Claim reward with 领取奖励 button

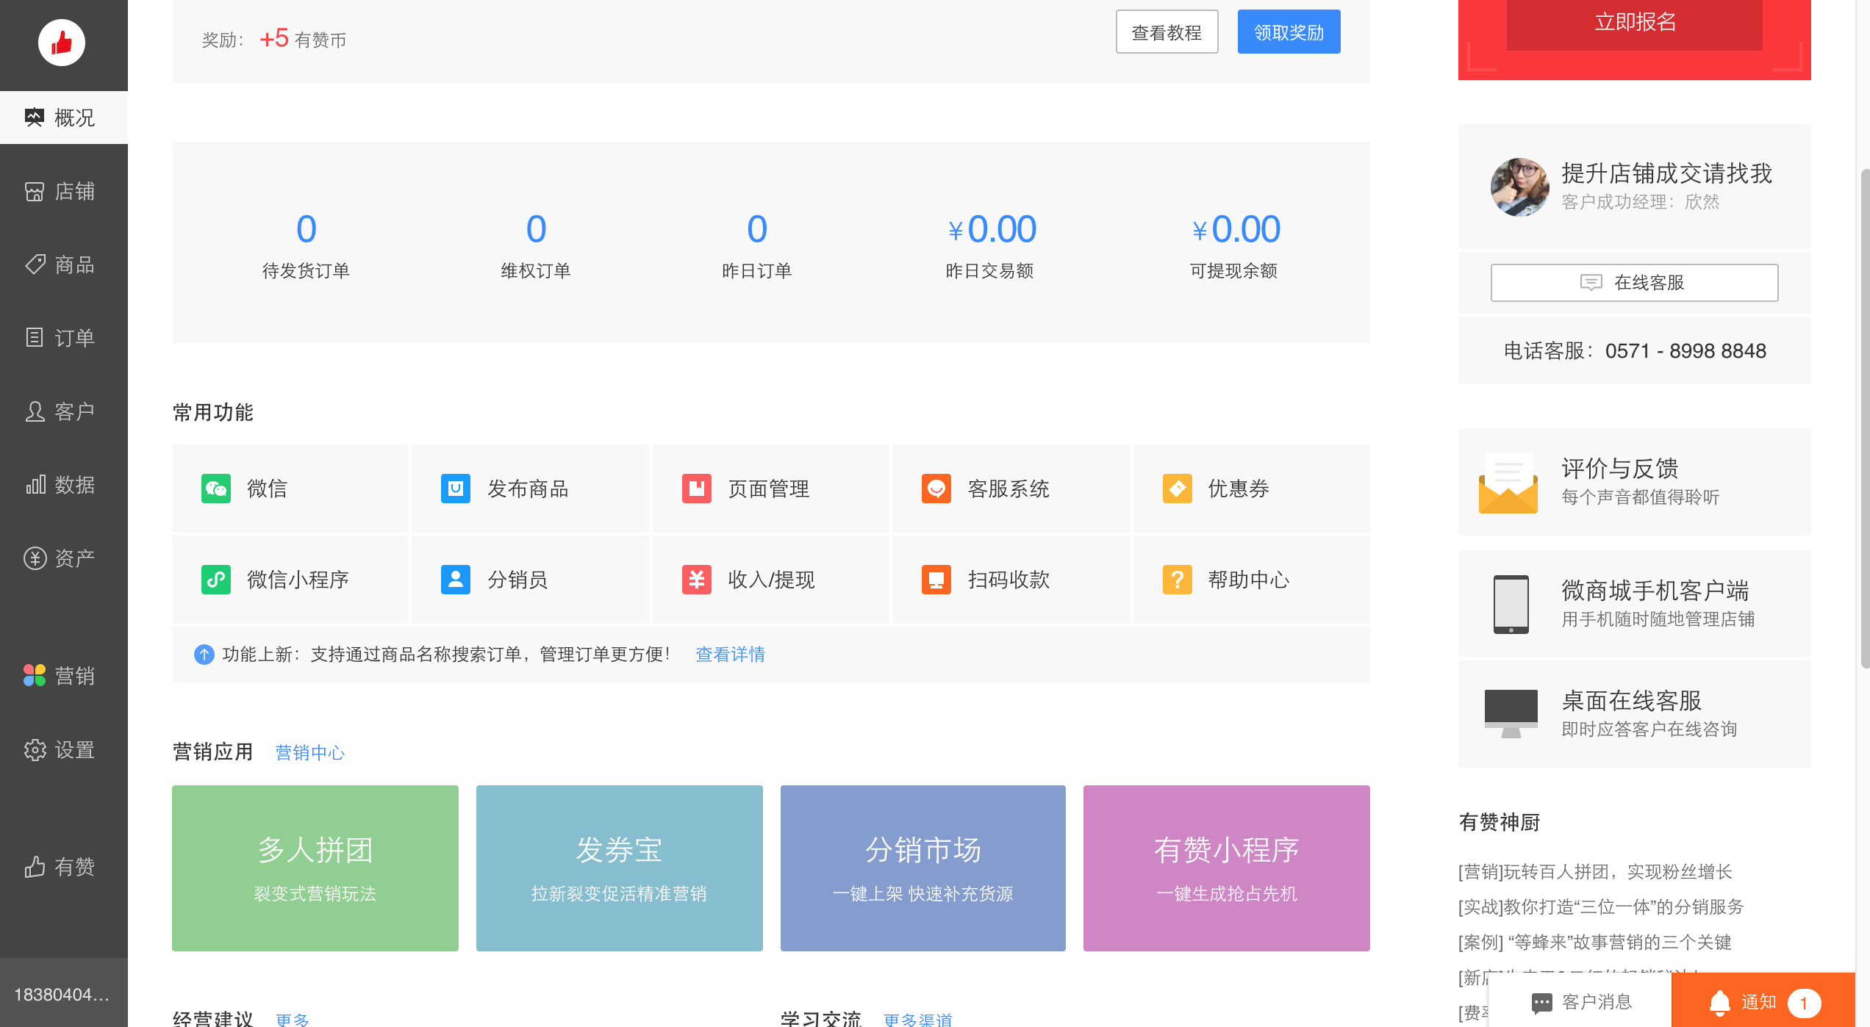[1289, 32]
